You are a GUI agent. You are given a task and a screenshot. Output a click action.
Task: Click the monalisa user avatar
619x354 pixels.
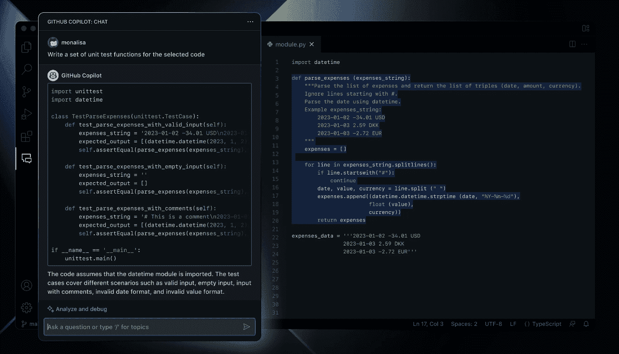[53, 43]
